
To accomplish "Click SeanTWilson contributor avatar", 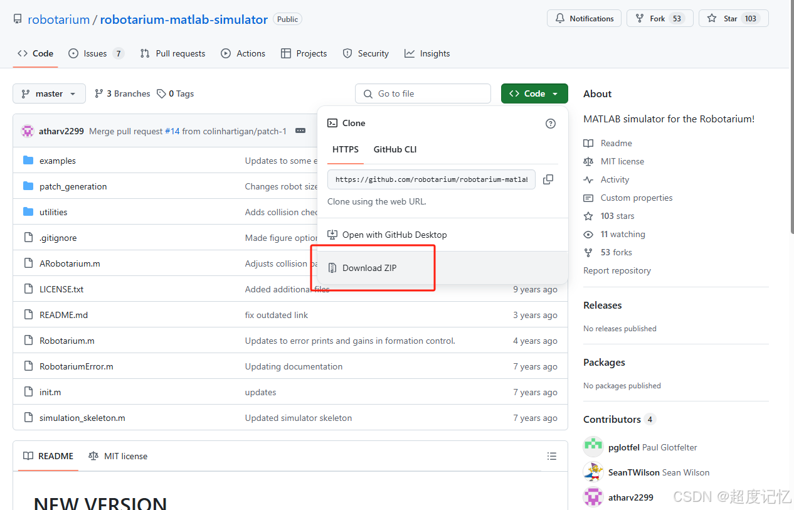I will (x=593, y=472).
